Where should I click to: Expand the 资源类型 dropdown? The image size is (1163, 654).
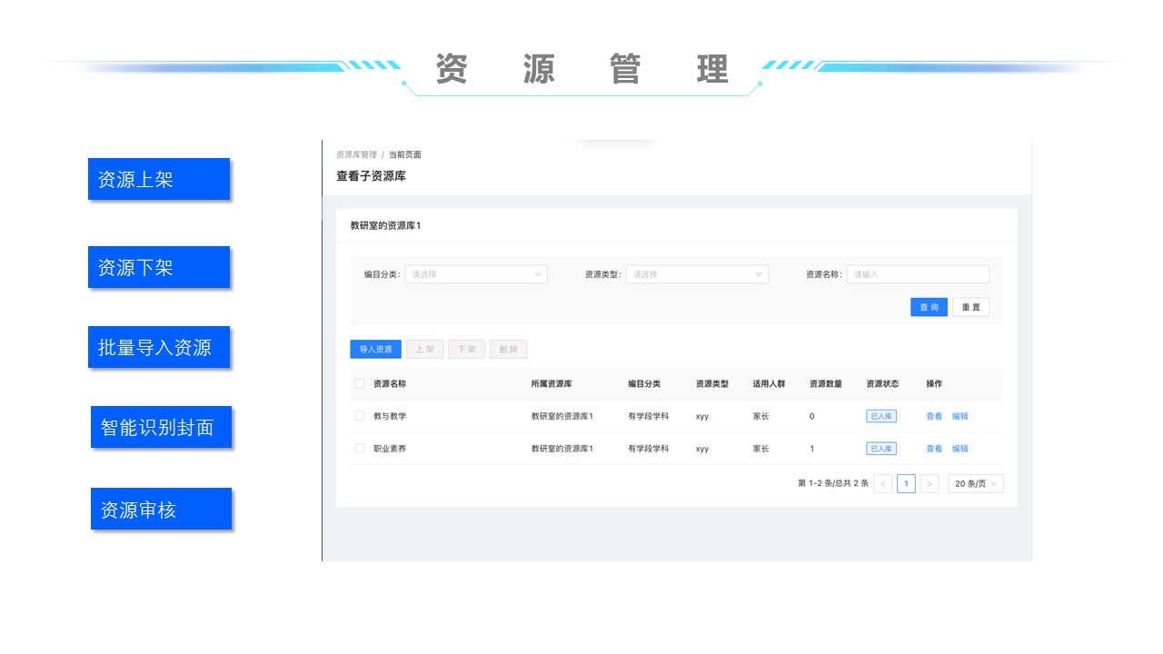pyautogui.click(x=696, y=274)
